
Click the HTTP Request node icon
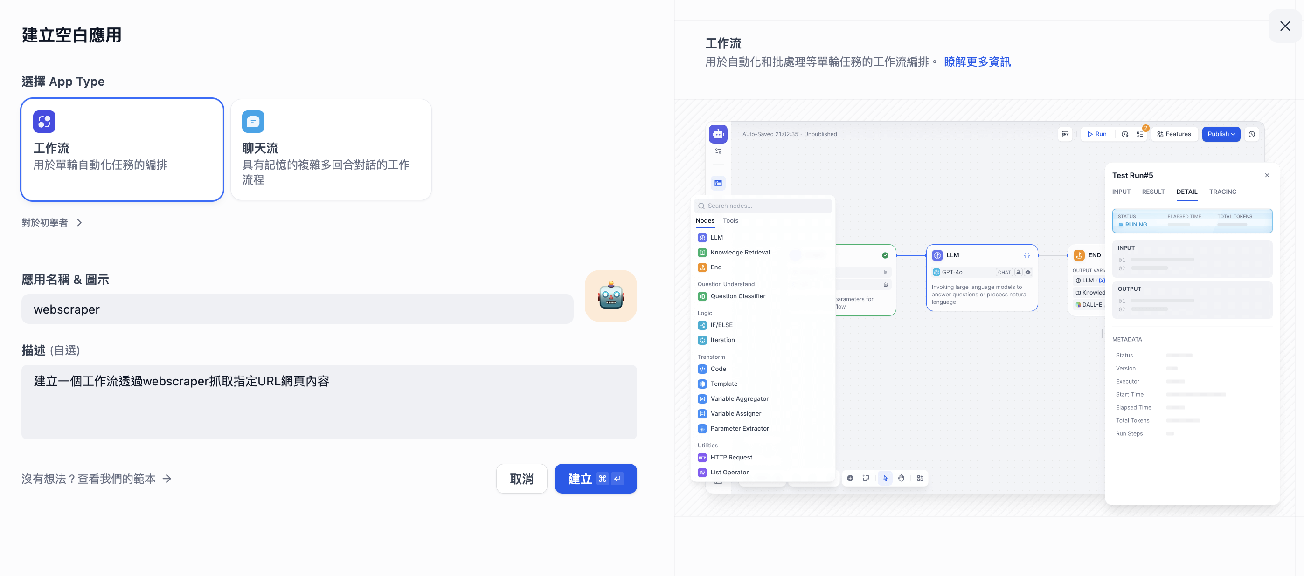[x=702, y=457]
